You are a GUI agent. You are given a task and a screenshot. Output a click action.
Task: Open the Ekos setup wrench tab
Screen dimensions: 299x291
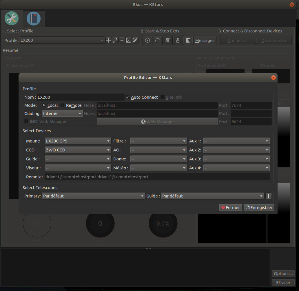[x=12, y=19]
